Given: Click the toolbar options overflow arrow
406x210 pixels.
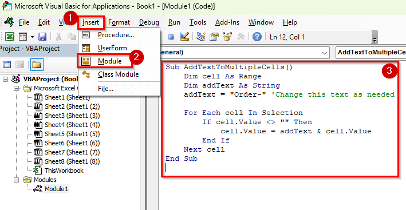Looking at the screenshot, I should (x=375, y=37).
